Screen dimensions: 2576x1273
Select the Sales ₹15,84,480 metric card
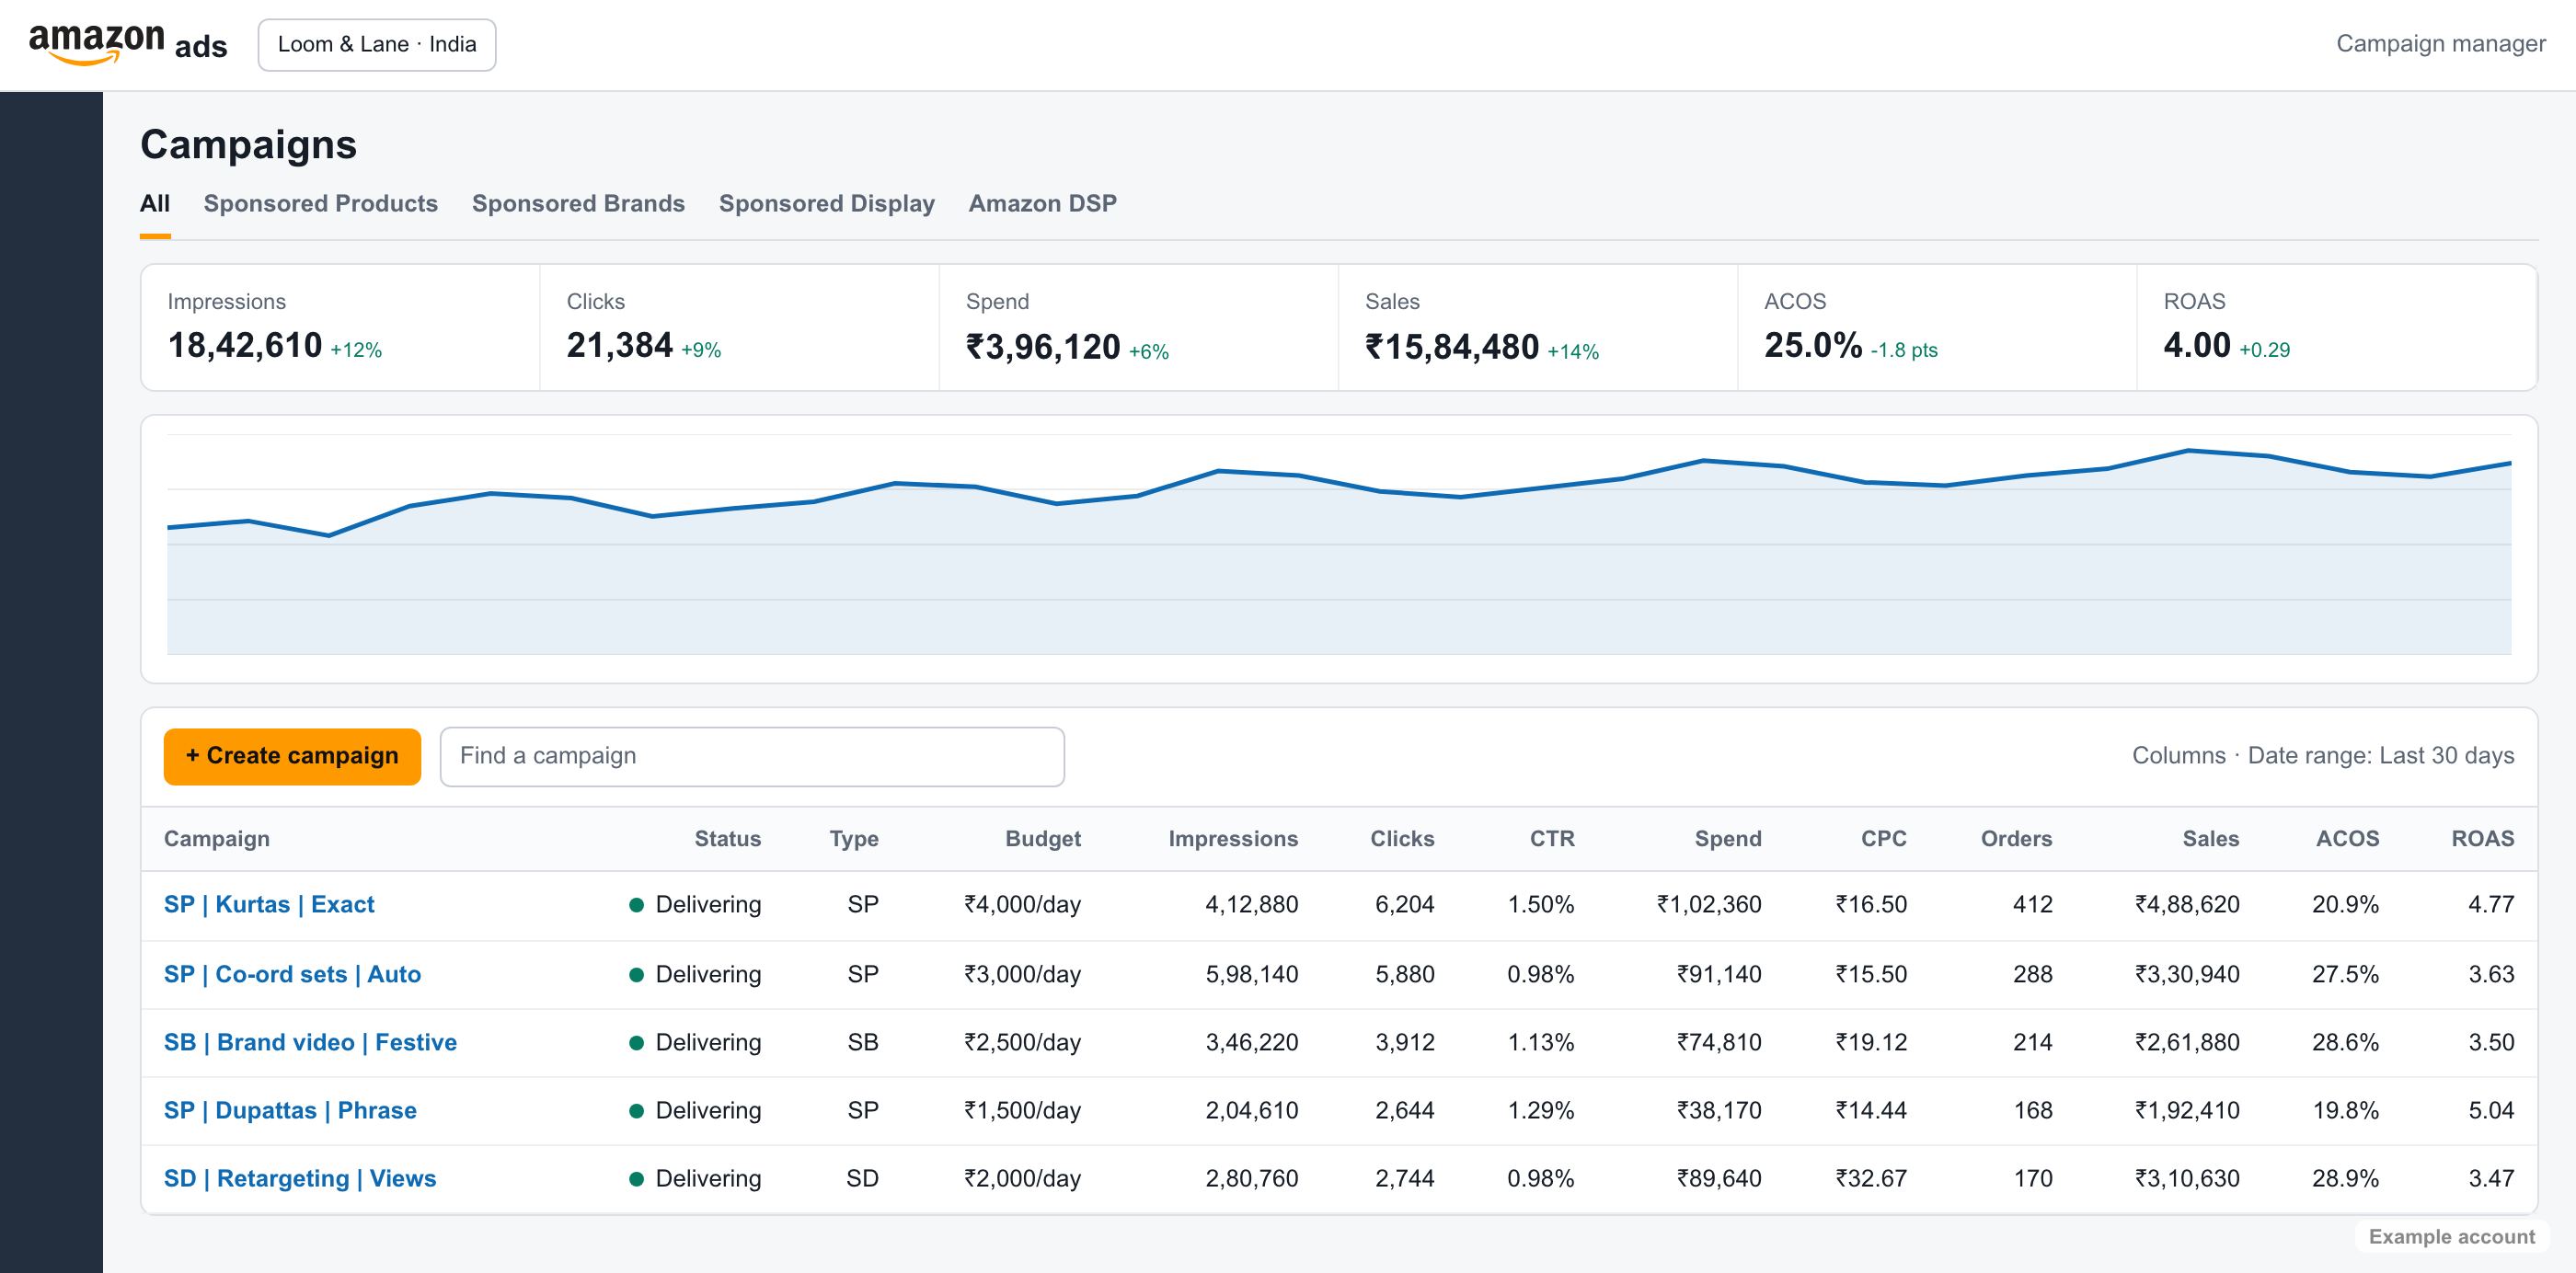click(x=1538, y=327)
